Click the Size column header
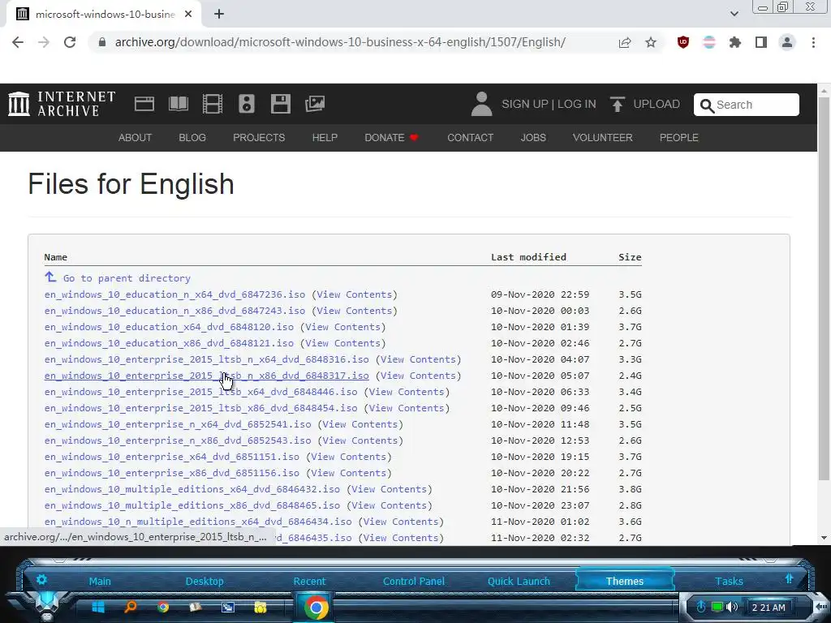 (630, 257)
